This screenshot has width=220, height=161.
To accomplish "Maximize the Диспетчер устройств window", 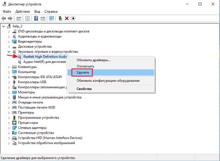I will point(200,4).
